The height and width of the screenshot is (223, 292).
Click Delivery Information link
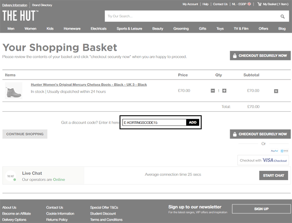tap(15, 5)
